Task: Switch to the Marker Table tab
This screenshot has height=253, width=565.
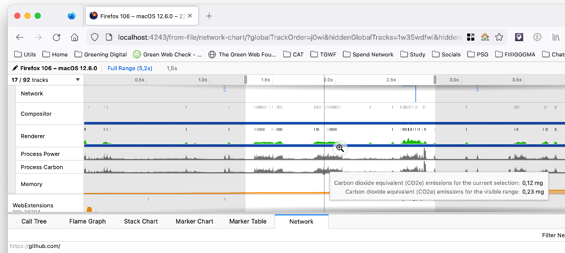Action: [248, 222]
